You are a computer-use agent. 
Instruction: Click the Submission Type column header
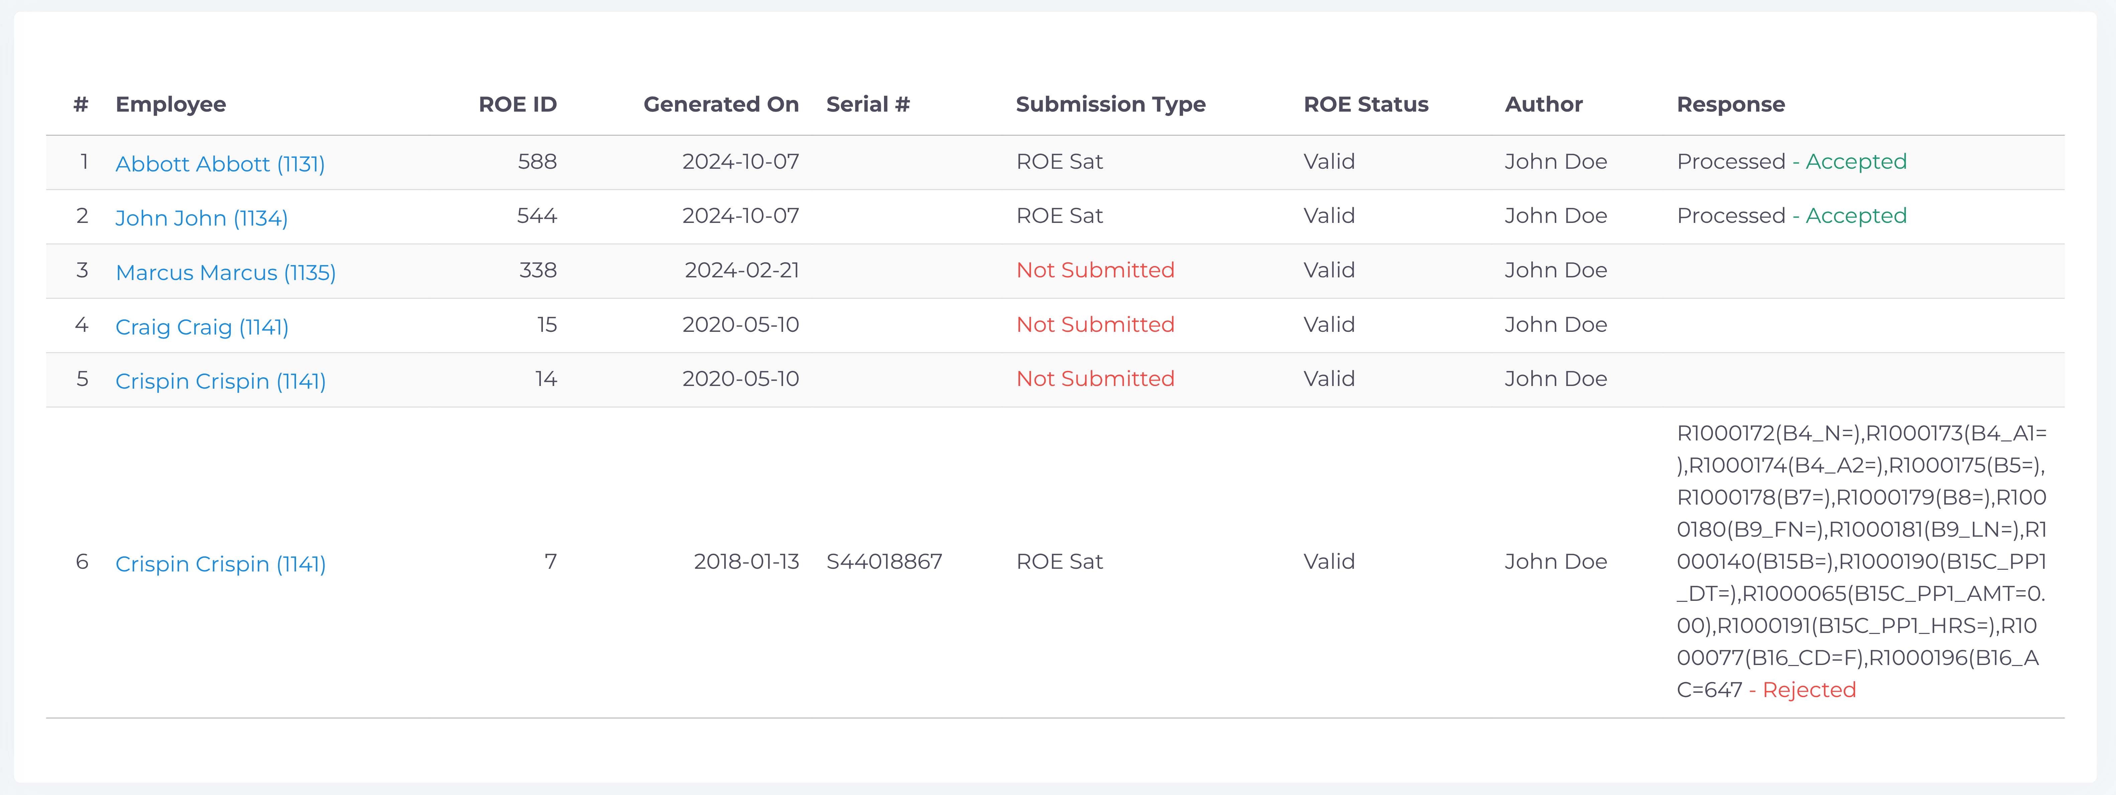[1110, 104]
